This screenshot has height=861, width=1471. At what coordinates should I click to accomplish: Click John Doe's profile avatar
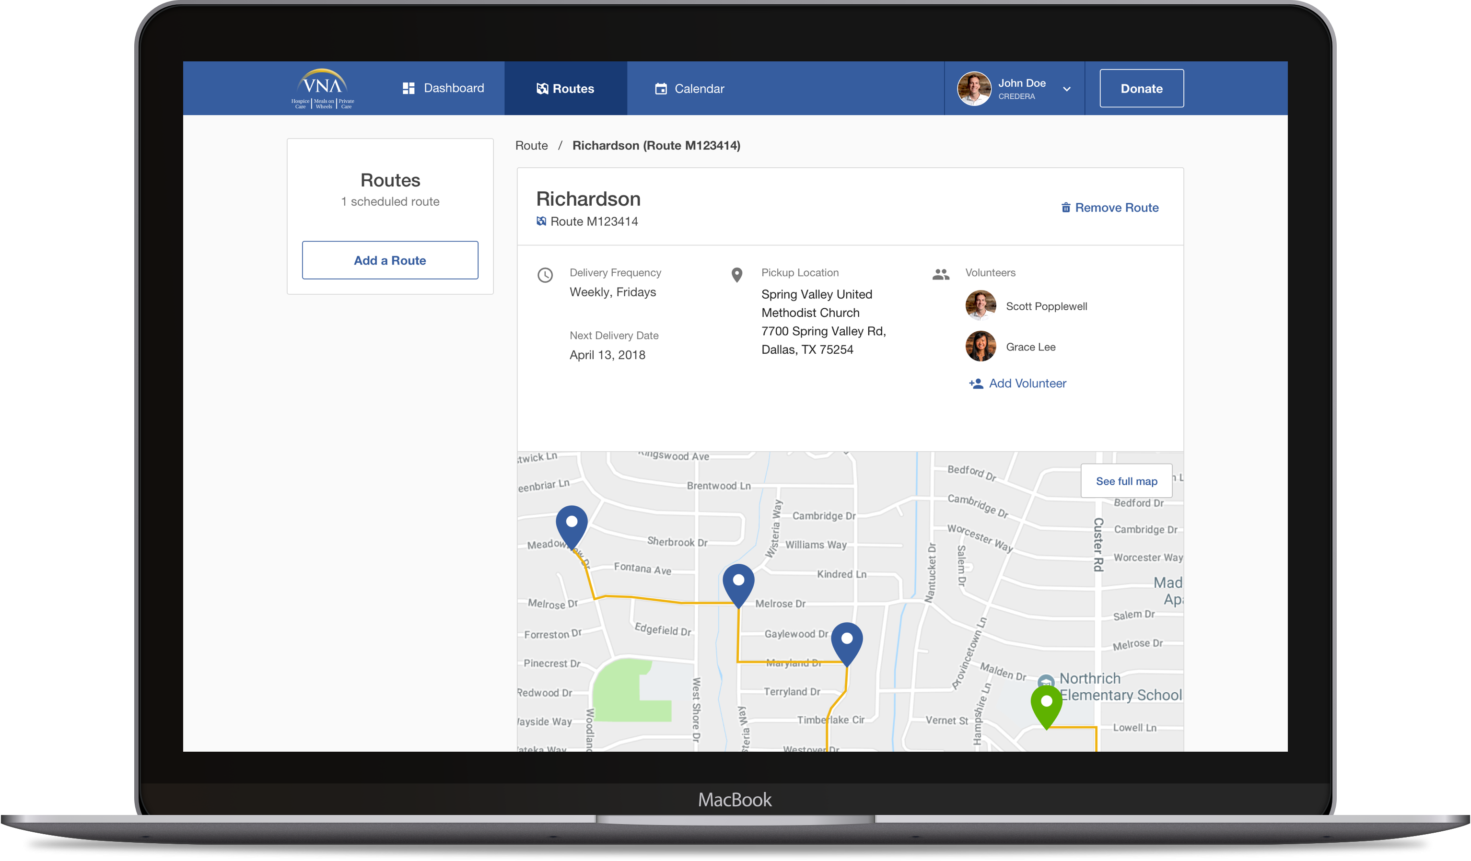(974, 88)
